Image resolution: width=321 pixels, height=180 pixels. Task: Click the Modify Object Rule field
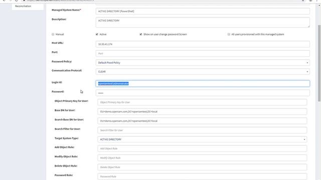[202, 158]
